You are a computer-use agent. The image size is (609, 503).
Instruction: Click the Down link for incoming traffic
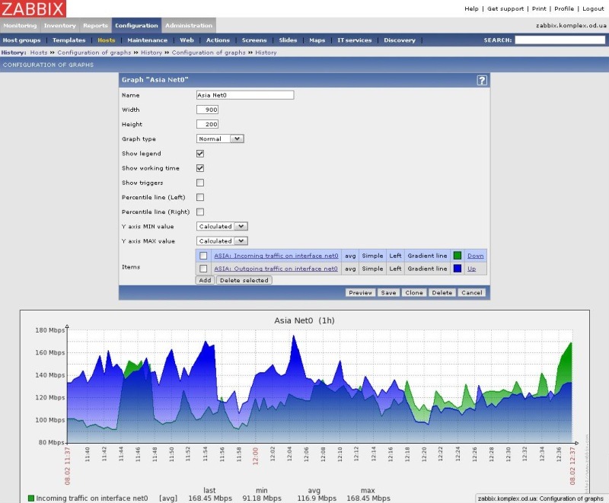(475, 256)
